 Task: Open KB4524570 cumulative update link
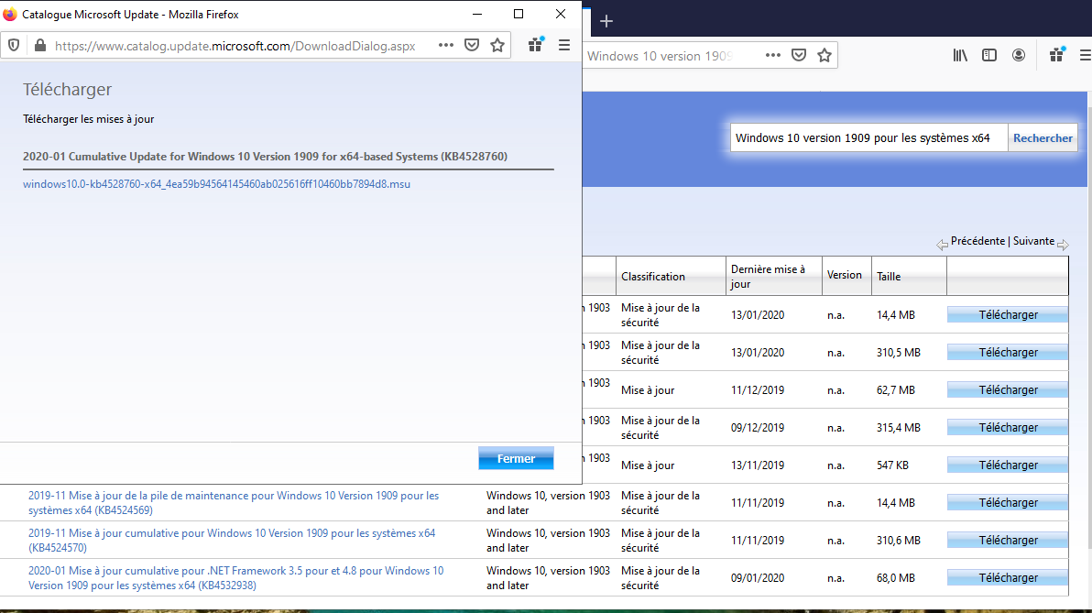point(232,541)
